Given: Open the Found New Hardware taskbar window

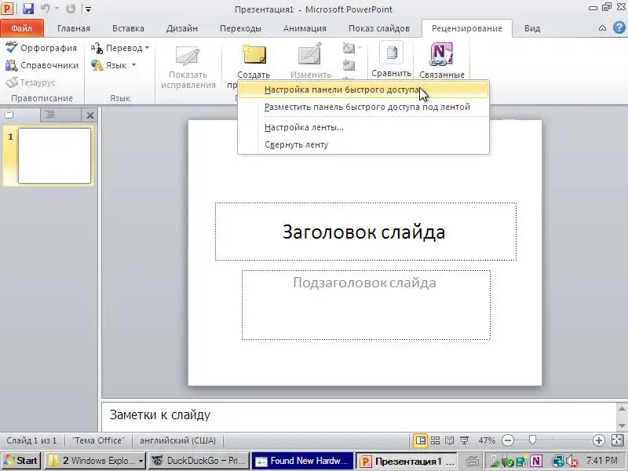Looking at the screenshot, I should [x=302, y=461].
